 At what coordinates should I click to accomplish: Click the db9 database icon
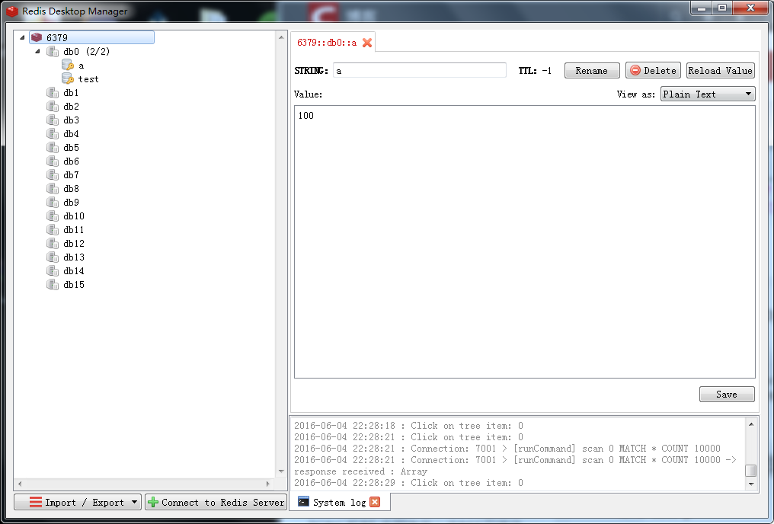click(53, 203)
